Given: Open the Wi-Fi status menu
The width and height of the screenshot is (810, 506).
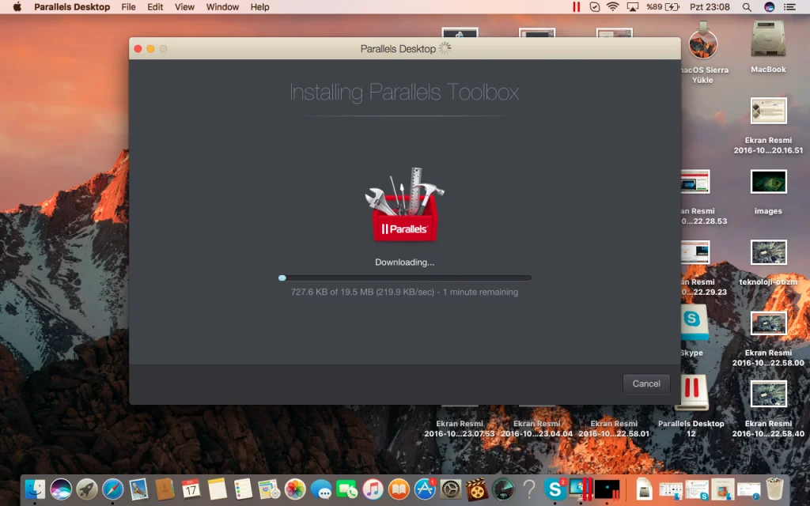Looking at the screenshot, I should 613,7.
